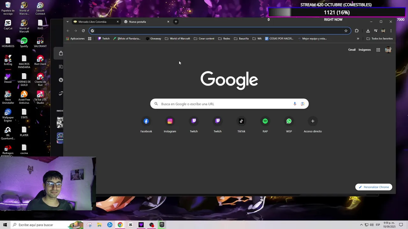Open a new tab with the plus button
The height and width of the screenshot is (229, 408).
click(176, 22)
